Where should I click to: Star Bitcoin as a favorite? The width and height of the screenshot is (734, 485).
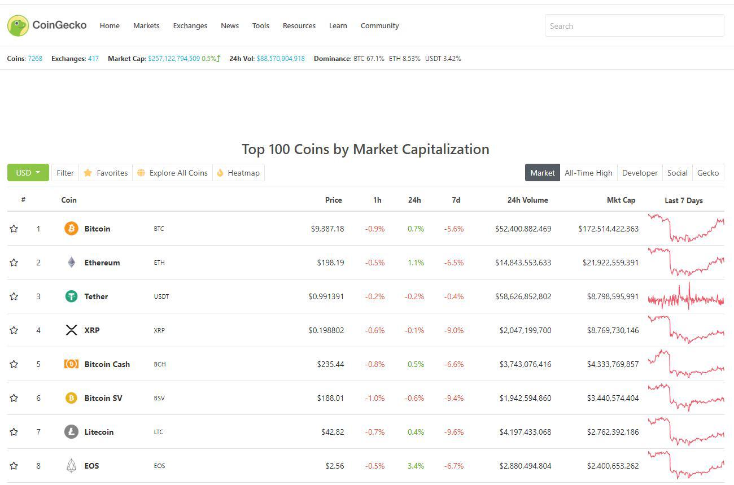click(x=14, y=228)
